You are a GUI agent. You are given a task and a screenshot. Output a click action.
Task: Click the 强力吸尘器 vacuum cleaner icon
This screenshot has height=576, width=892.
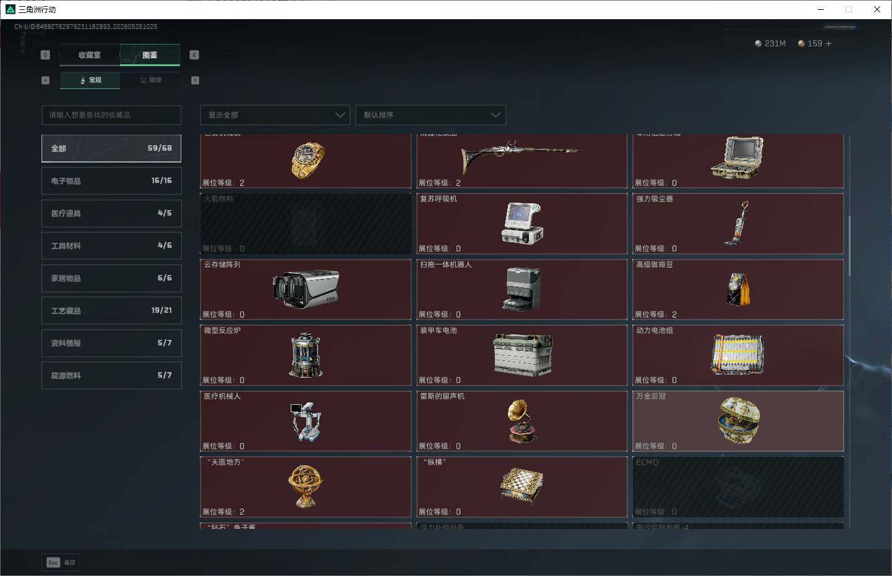pos(737,223)
